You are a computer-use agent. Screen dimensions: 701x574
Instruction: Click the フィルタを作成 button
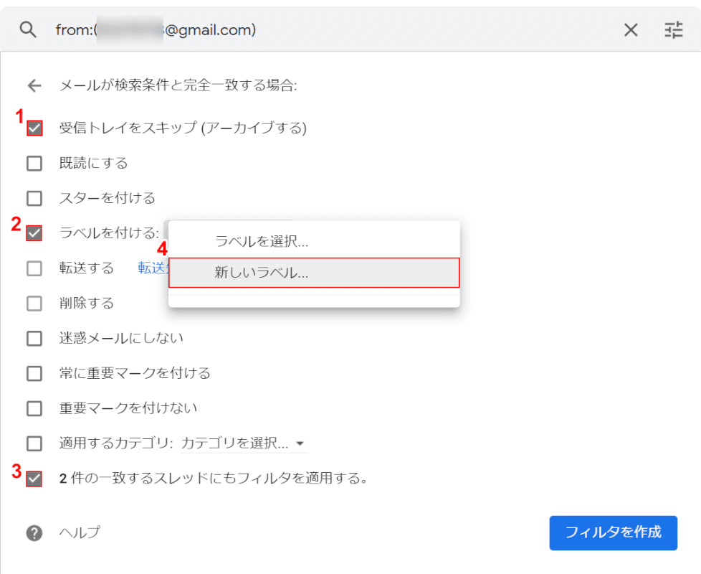pos(613,532)
